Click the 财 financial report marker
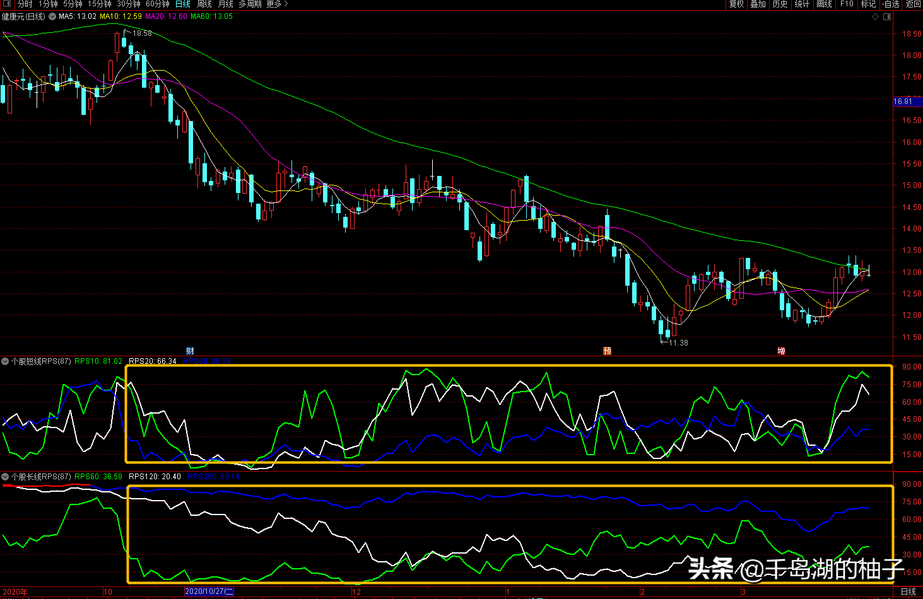Image resolution: width=923 pixels, height=599 pixels. (190, 351)
